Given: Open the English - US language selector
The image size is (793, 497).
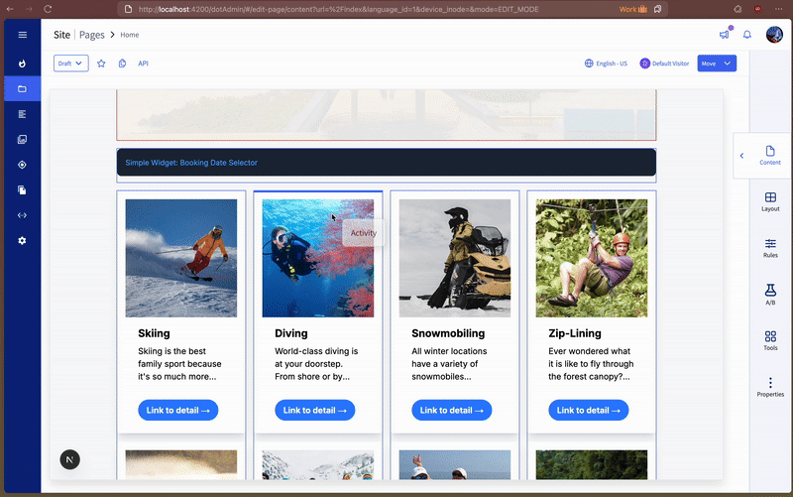Looking at the screenshot, I should tap(607, 63).
